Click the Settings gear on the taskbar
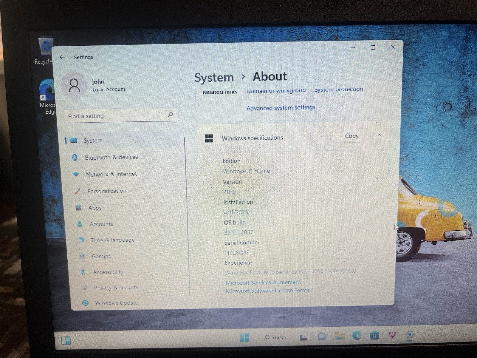477x358 pixels. pyautogui.click(x=410, y=335)
